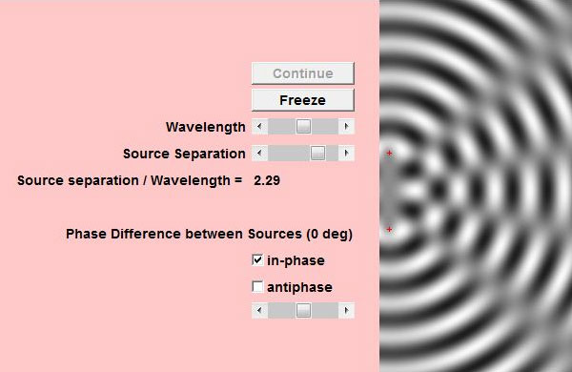Click the lower red source marker

(389, 229)
